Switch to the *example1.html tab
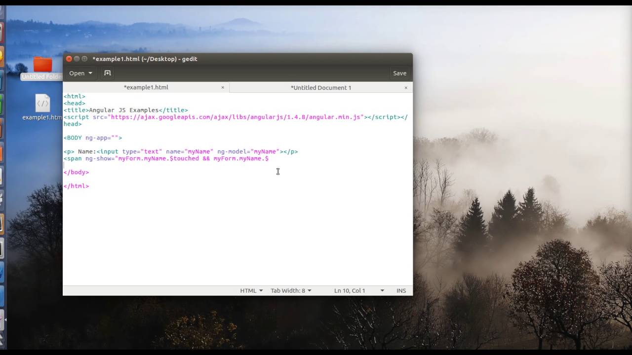This screenshot has width=632, height=355. (146, 87)
